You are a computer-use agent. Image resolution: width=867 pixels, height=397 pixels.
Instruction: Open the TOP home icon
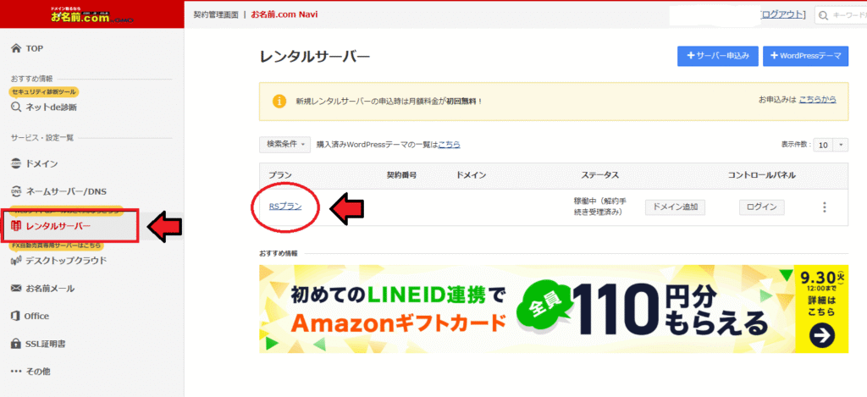[16, 48]
